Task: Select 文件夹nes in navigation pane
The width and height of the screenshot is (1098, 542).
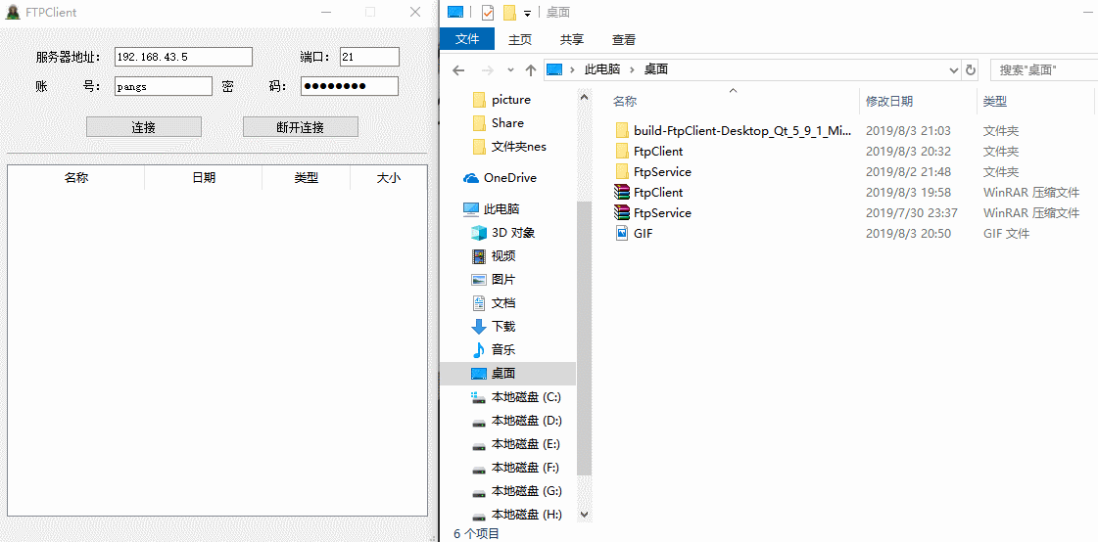Action: (518, 147)
